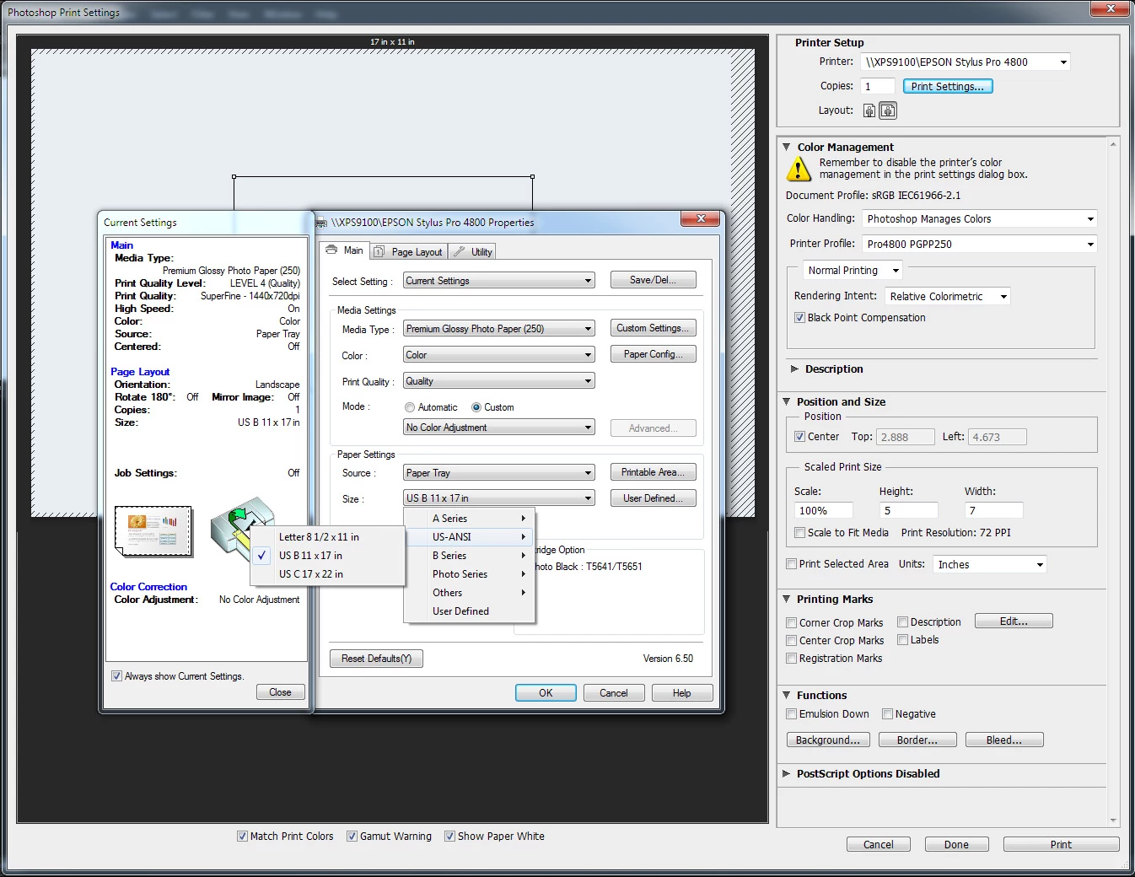Close the EPSON Stylus Pro 4800 Properties dialog
The image size is (1135, 877).
tap(700, 219)
